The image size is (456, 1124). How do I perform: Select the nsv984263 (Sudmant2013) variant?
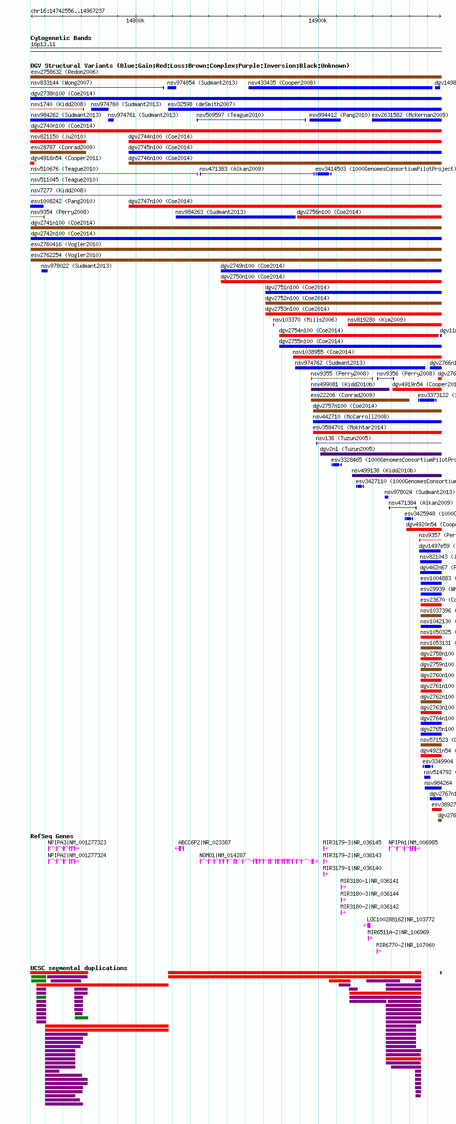[211, 212]
